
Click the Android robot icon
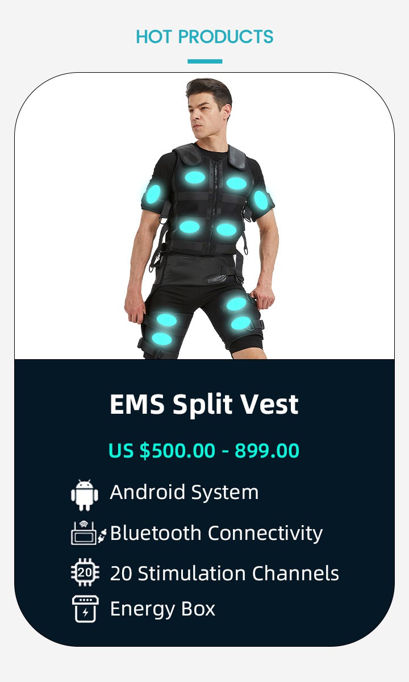point(85,494)
